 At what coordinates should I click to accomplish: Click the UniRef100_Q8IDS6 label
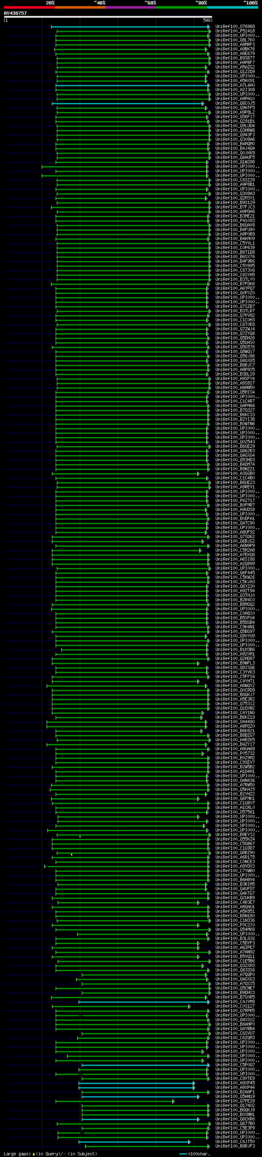click(x=235, y=970)
